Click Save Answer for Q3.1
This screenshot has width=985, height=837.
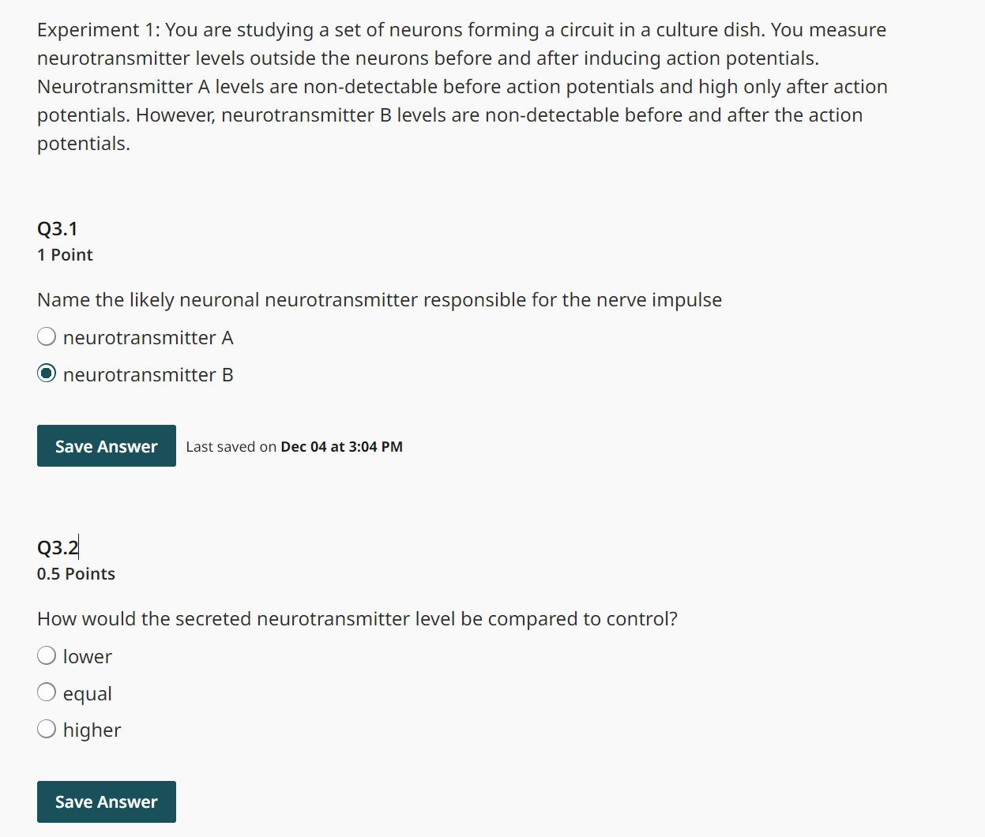point(106,445)
